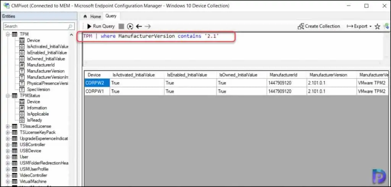391x187 pixels.
Task: Select ManufacturerId in tree
Action: tap(40, 65)
